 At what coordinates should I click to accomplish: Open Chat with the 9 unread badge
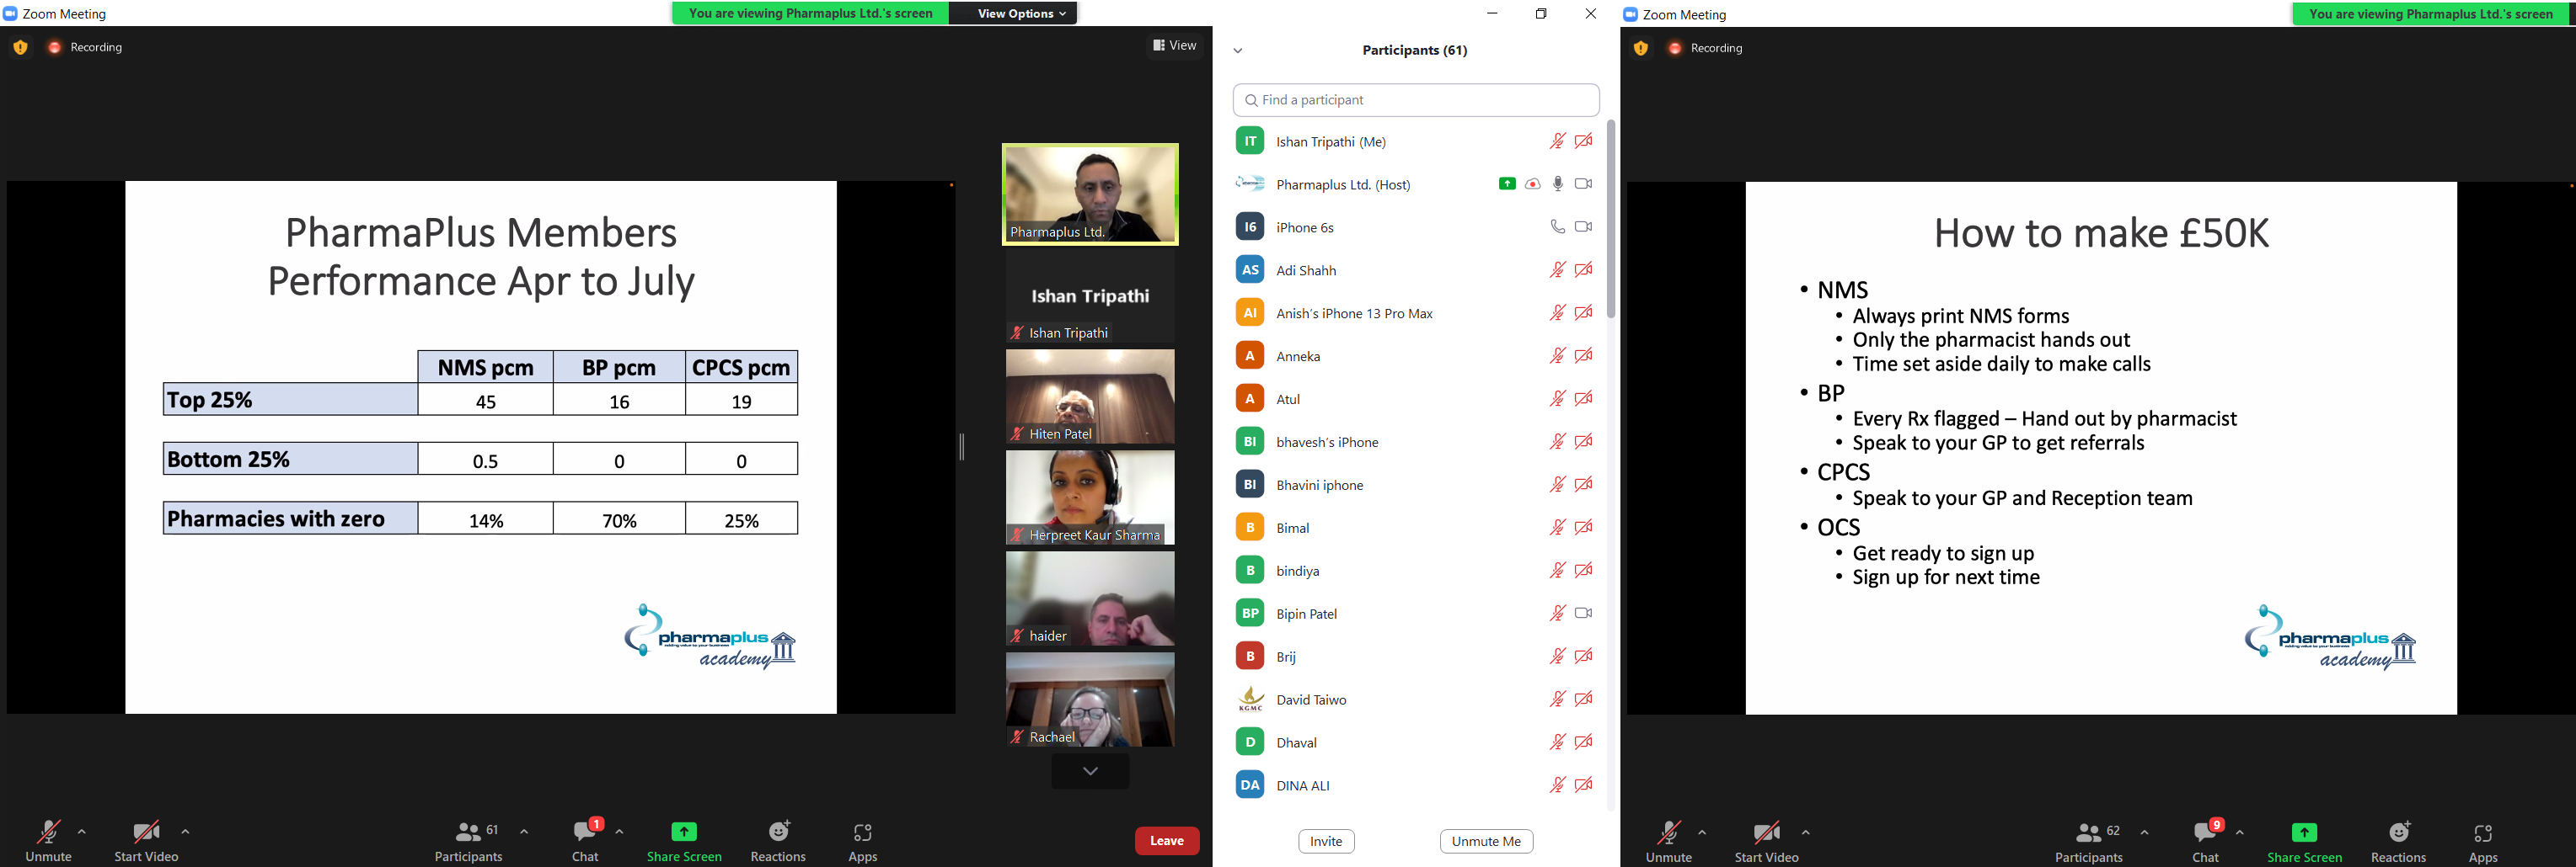point(2205,840)
